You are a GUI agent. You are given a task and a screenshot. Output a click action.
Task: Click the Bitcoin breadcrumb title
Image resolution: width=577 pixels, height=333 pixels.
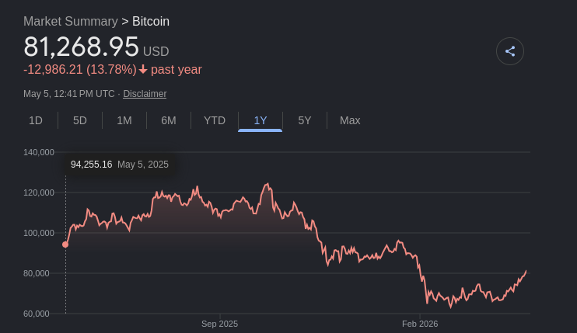pos(151,21)
